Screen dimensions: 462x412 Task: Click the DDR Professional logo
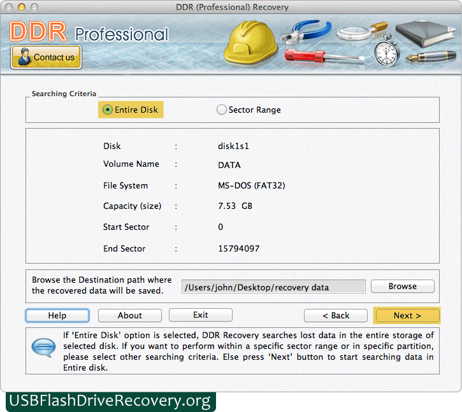(x=89, y=32)
